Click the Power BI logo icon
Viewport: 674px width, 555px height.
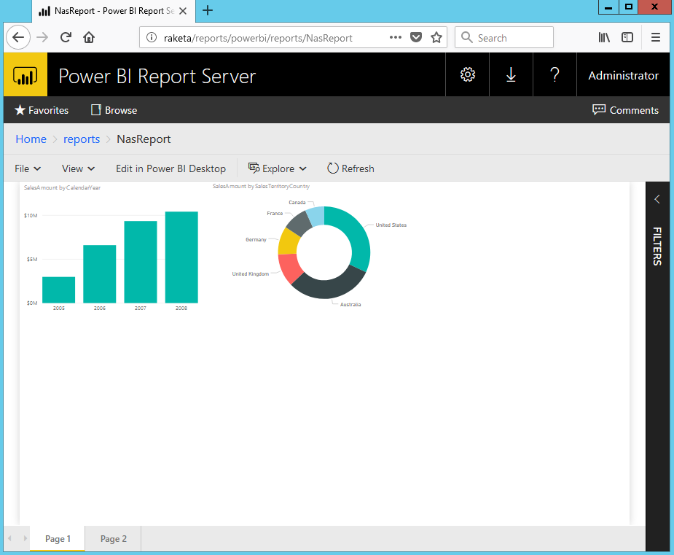pyautogui.click(x=25, y=75)
